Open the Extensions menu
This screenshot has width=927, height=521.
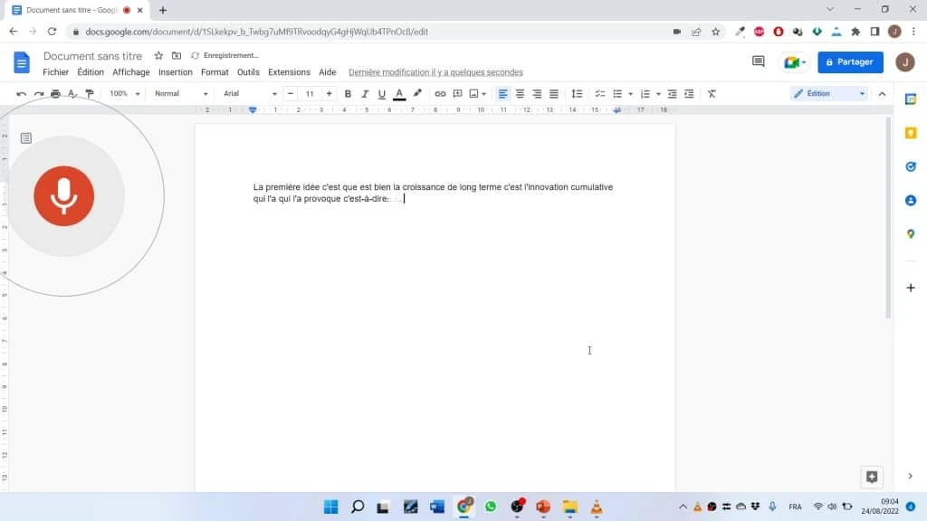[x=289, y=72]
